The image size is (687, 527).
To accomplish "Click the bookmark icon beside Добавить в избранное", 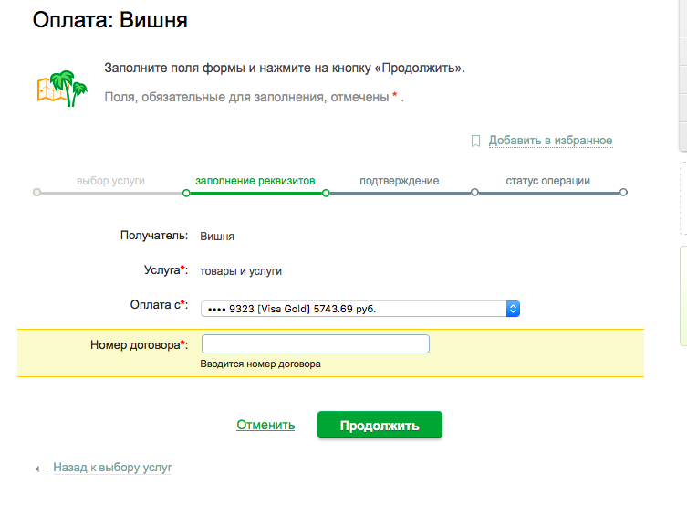I will pyautogui.click(x=475, y=141).
